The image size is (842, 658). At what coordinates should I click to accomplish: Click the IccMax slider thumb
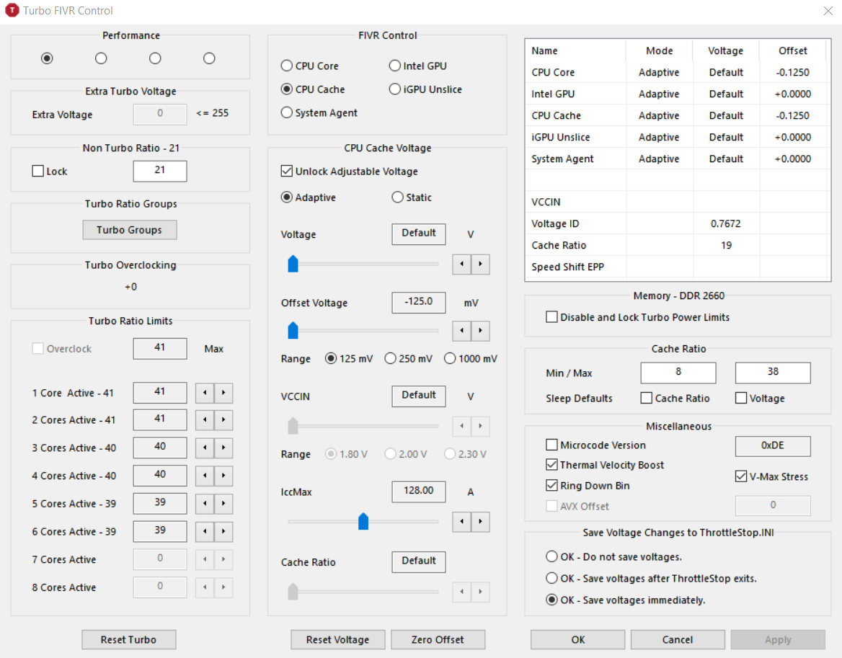pyautogui.click(x=363, y=521)
